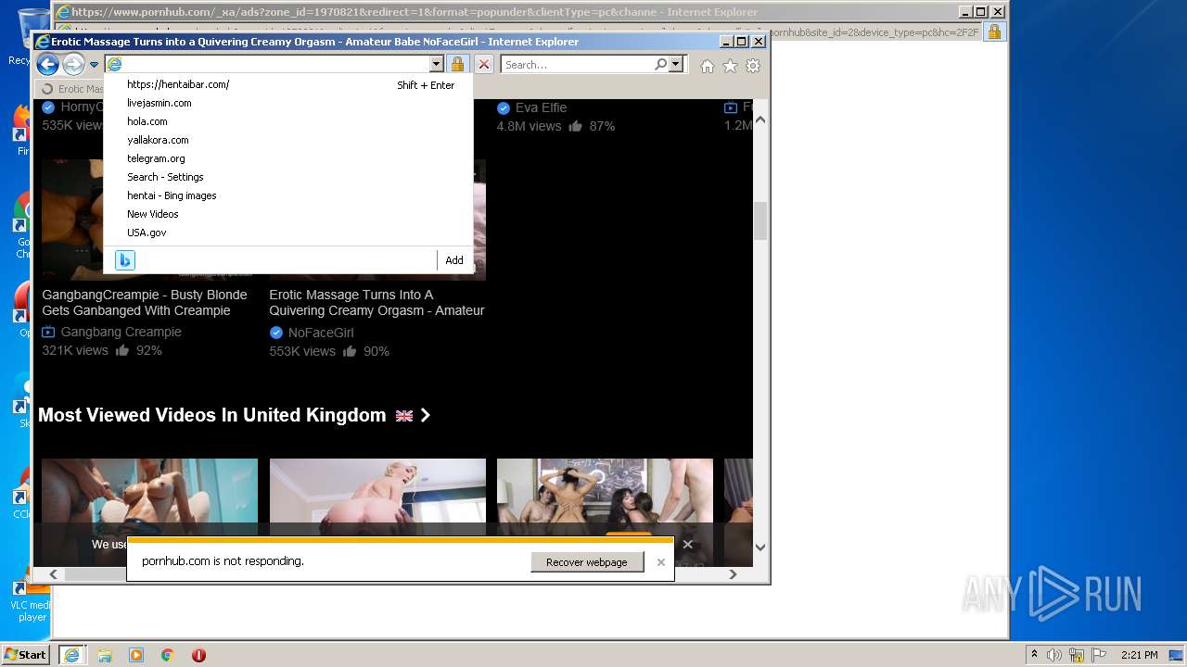The image size is (1187, 667).
Task: Open Favorites with the star icon
Action: (730, 66)
